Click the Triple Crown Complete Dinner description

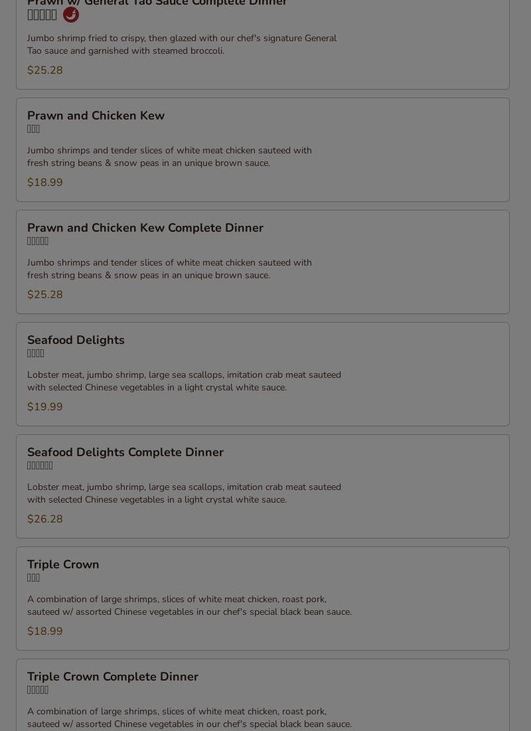tap(189, 718)
